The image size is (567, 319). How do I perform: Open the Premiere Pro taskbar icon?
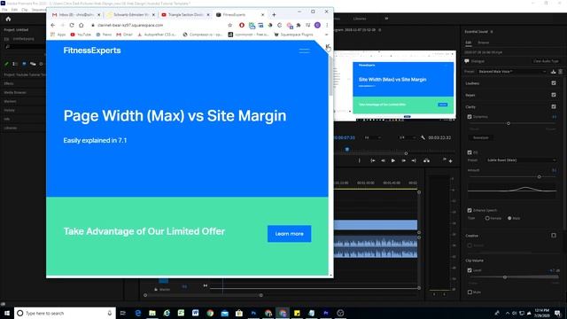[x=326, y=313]
